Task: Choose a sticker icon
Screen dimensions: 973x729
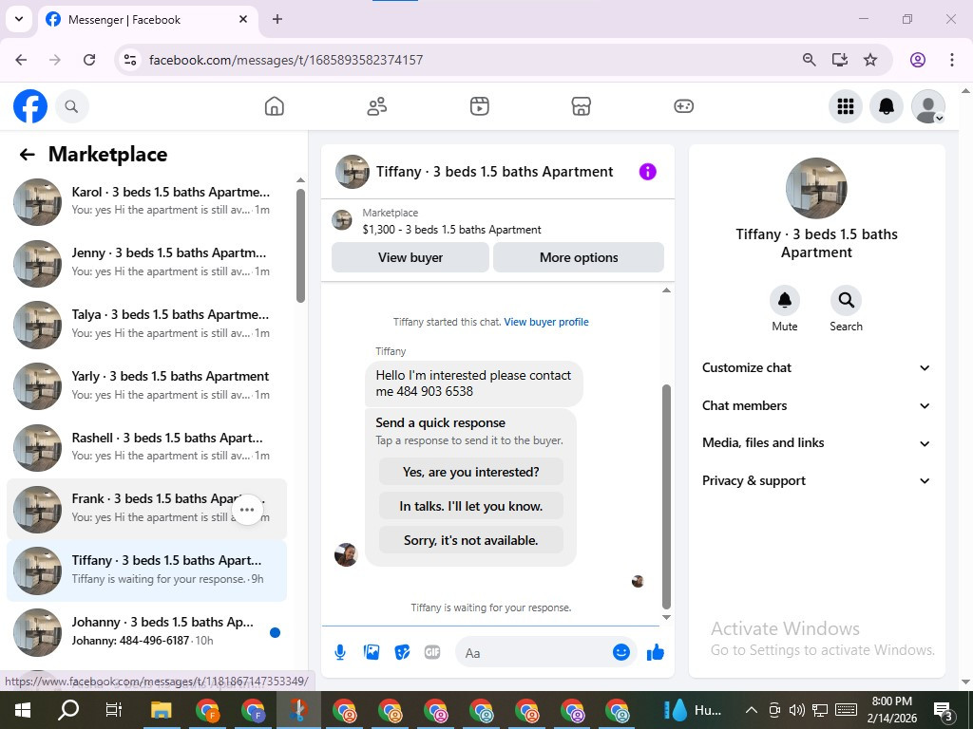Action: (x=402, y=652)
